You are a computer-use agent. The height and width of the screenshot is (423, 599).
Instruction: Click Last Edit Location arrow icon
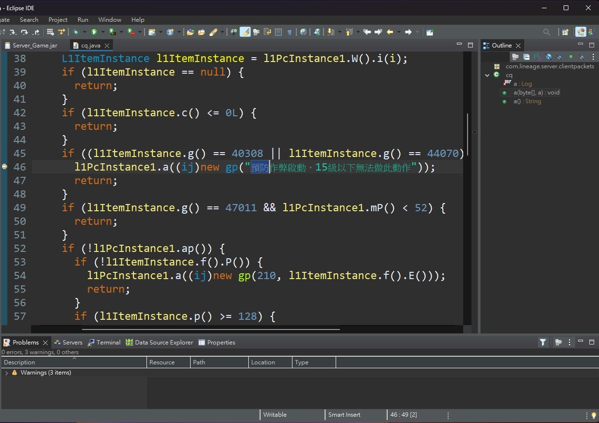(367, 32)
